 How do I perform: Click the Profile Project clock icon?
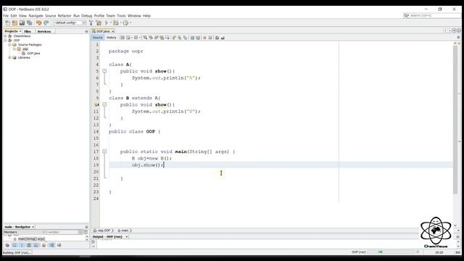pyautogui.click(x=125, y=22)
